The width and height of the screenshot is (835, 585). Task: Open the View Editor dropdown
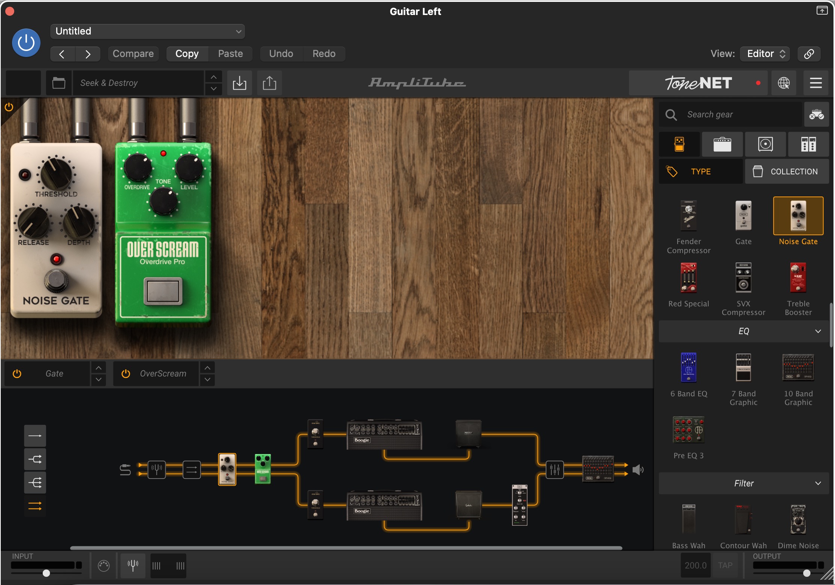(765, 54)
